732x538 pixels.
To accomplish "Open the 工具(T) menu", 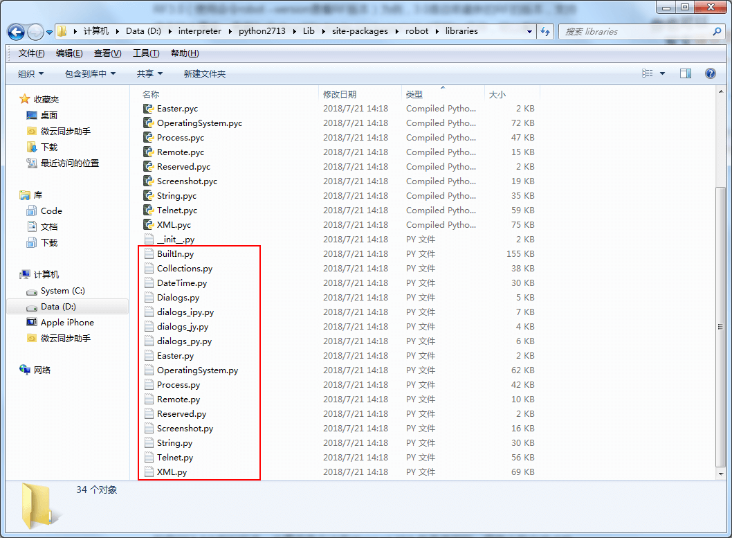I will click(145, 53).
